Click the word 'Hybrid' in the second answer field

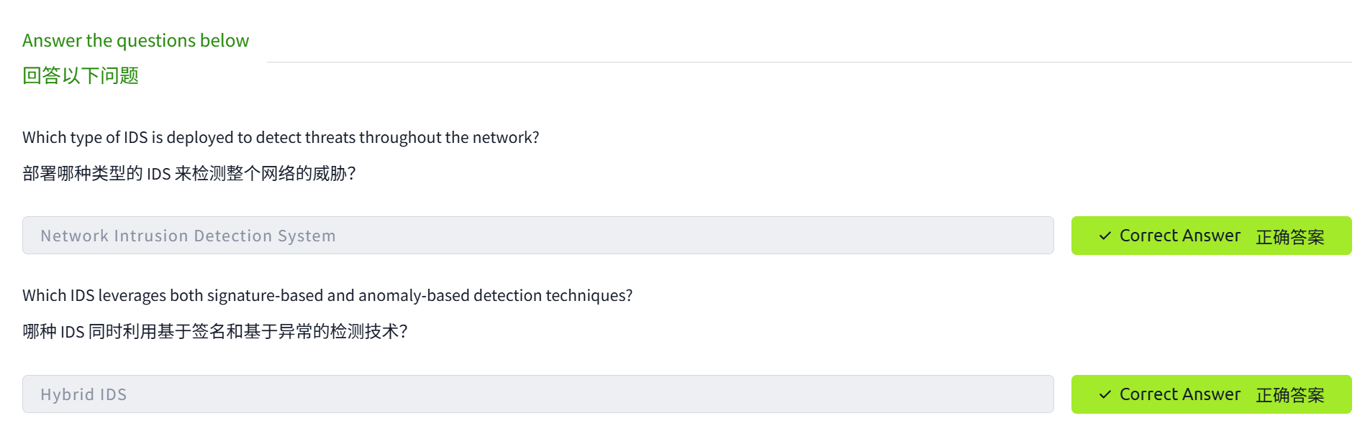[x=68, y=395]
